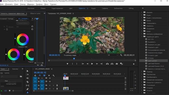Toggle the A1 track lock
This screenshot has height=95, width=169.
39,85
